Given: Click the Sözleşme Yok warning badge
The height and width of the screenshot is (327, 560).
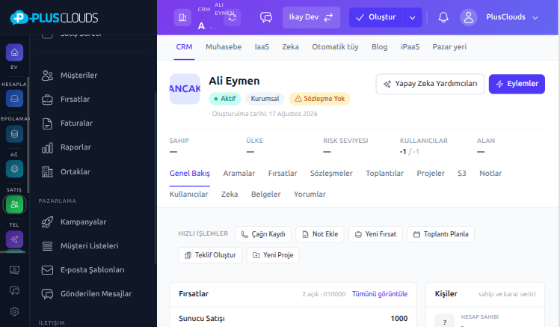Looking at the screenshot, I should [320, 99].
